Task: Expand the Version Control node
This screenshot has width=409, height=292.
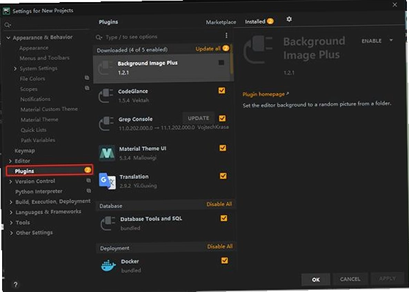Action: [x=10, y=182]
